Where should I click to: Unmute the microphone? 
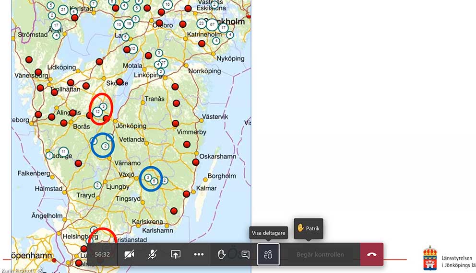(152, 254)
